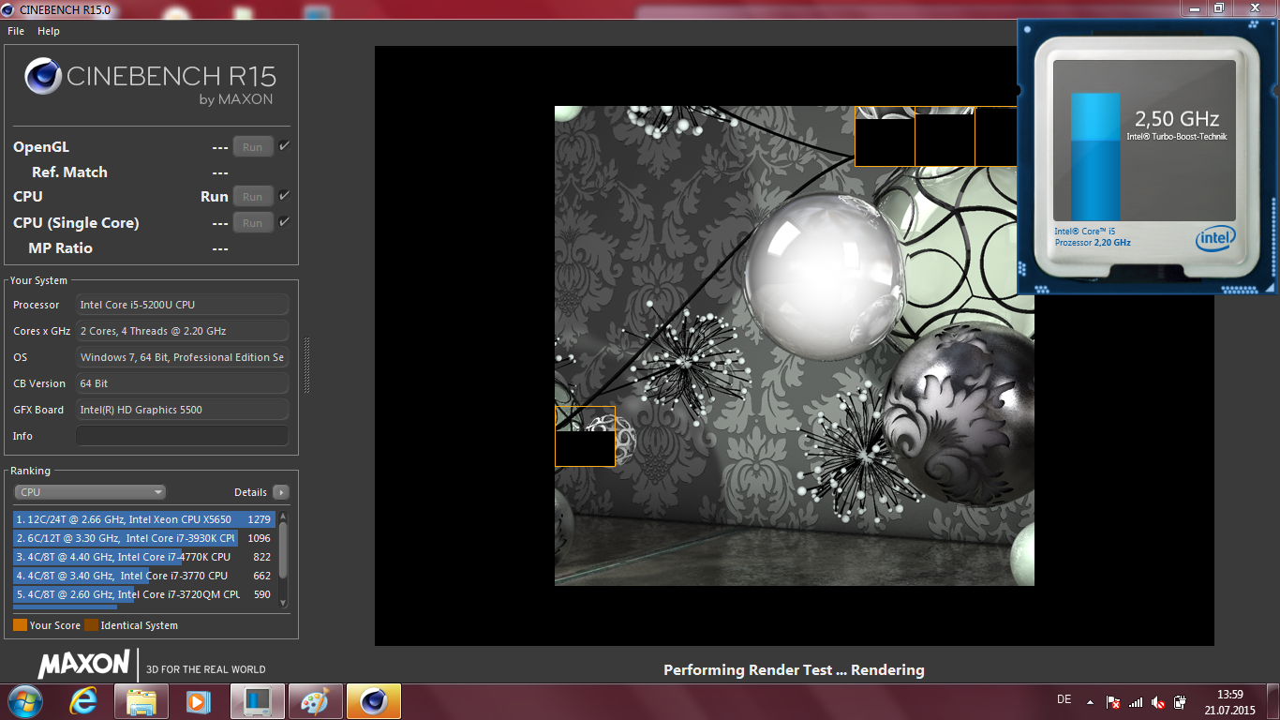Open the Help menu
The height and width of the screenshot is (720, 1280).
(49, 31)
